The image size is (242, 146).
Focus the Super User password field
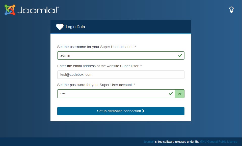(x=116, y=94)
